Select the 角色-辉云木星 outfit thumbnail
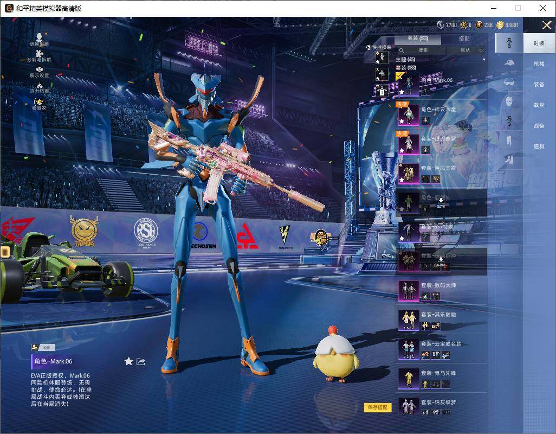556x434 pixels. (x=409, y=115)
